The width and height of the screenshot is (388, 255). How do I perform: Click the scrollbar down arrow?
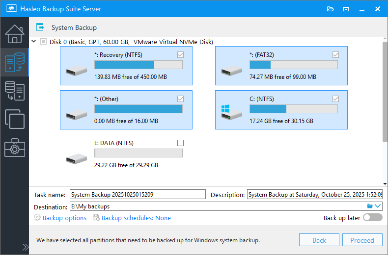[385, 183]
